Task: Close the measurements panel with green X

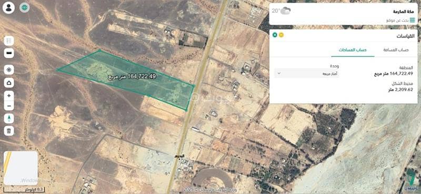Action: [275, 35]
